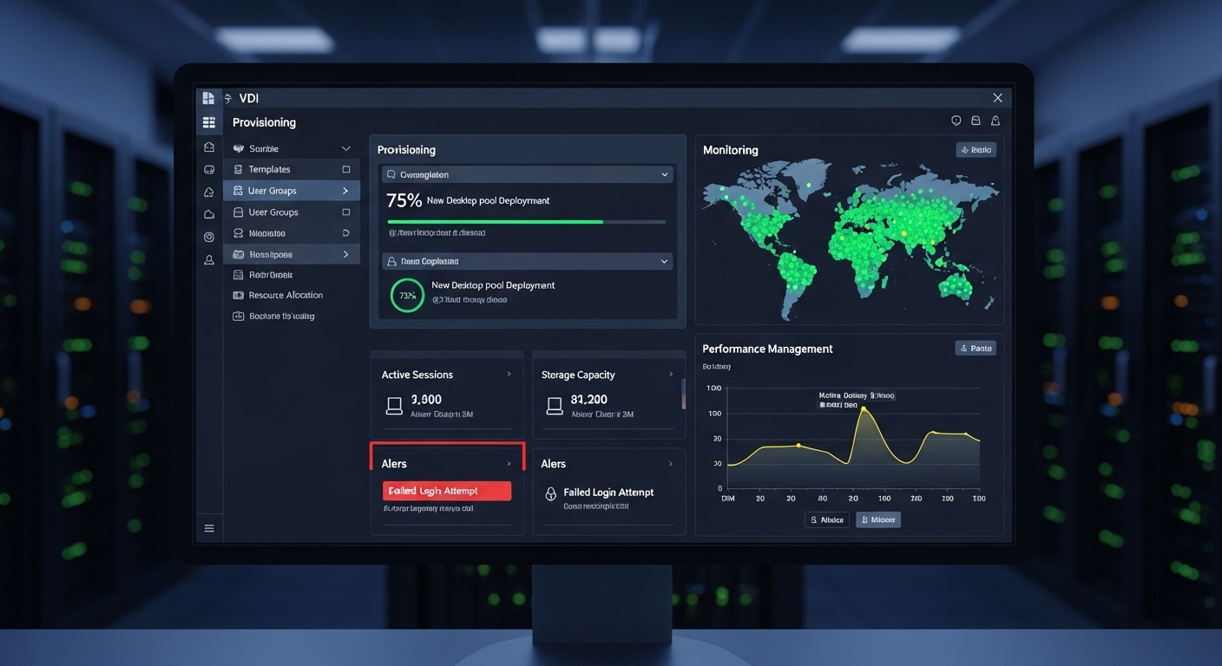Click the 81,200 Storage Capacity value
This screenshot has height=666, width=1222.
click(x=589, y=400)
